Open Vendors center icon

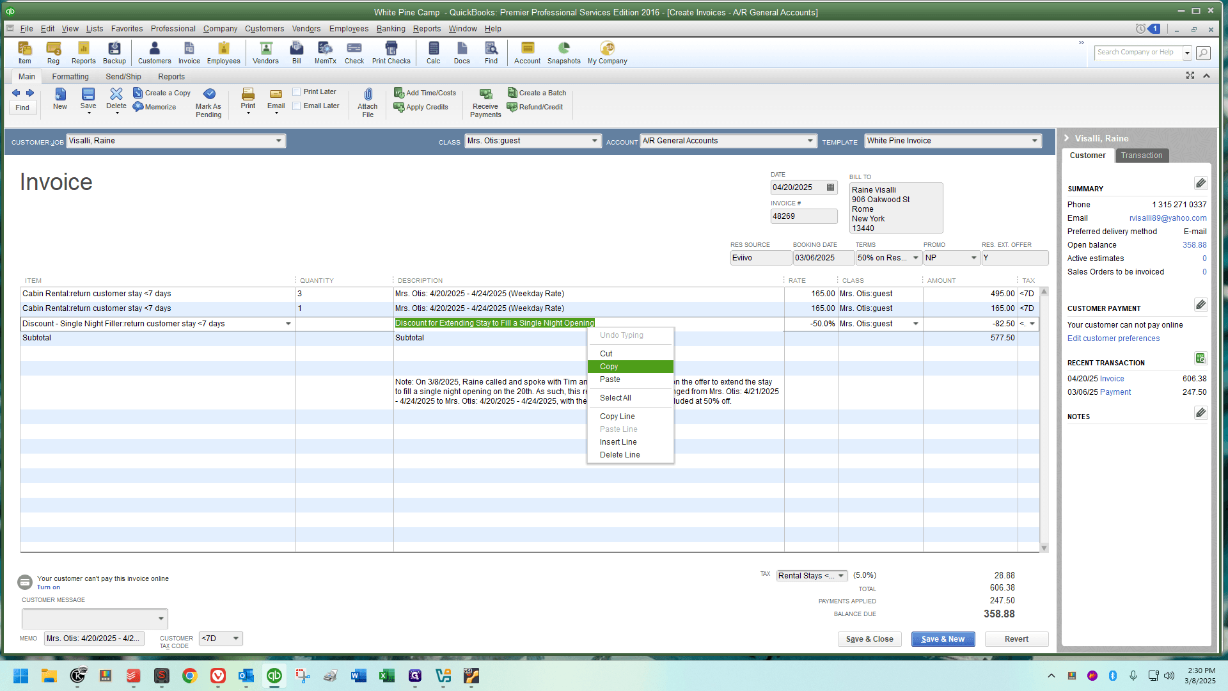[265, 52]
